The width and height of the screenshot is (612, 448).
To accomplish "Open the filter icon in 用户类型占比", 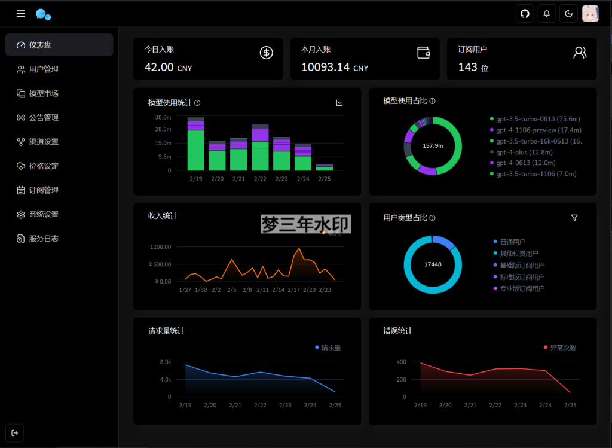I will (574, 218).
